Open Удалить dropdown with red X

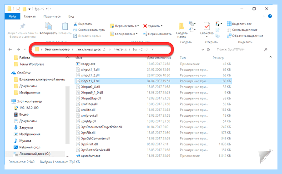click(153, 26)
